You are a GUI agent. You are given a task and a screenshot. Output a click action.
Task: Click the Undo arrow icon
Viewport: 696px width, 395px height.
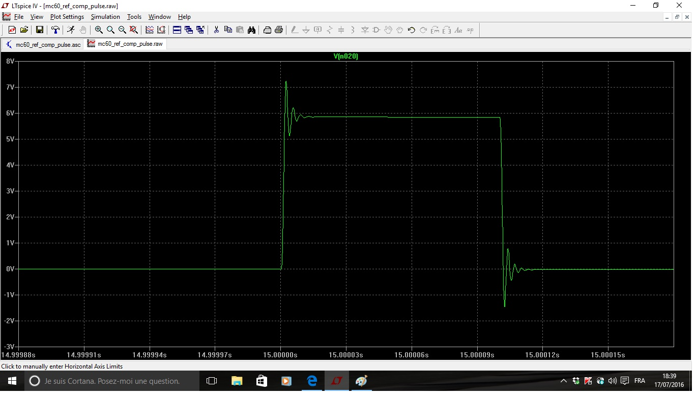[x=412, y=30]
